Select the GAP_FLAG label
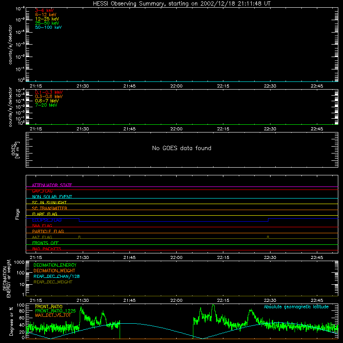The height and width of the screenshot is (343, 343). [42, 191]
